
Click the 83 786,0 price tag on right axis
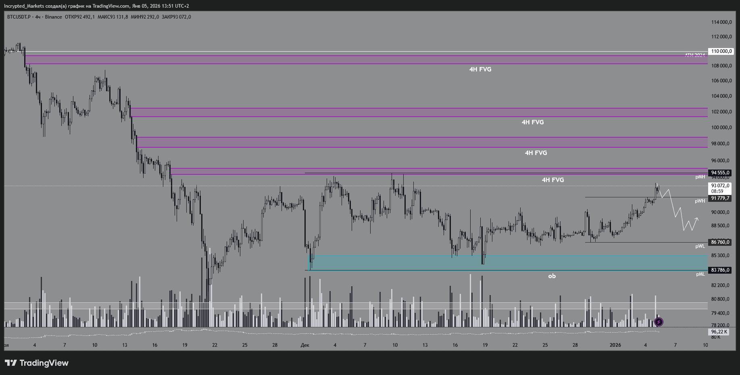click(721, 270)
